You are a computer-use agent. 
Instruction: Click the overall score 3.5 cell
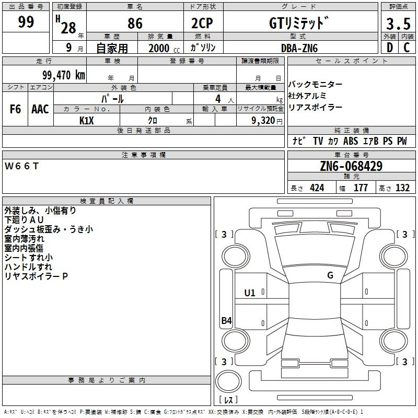pyautogui.click(x=397, y=23)
